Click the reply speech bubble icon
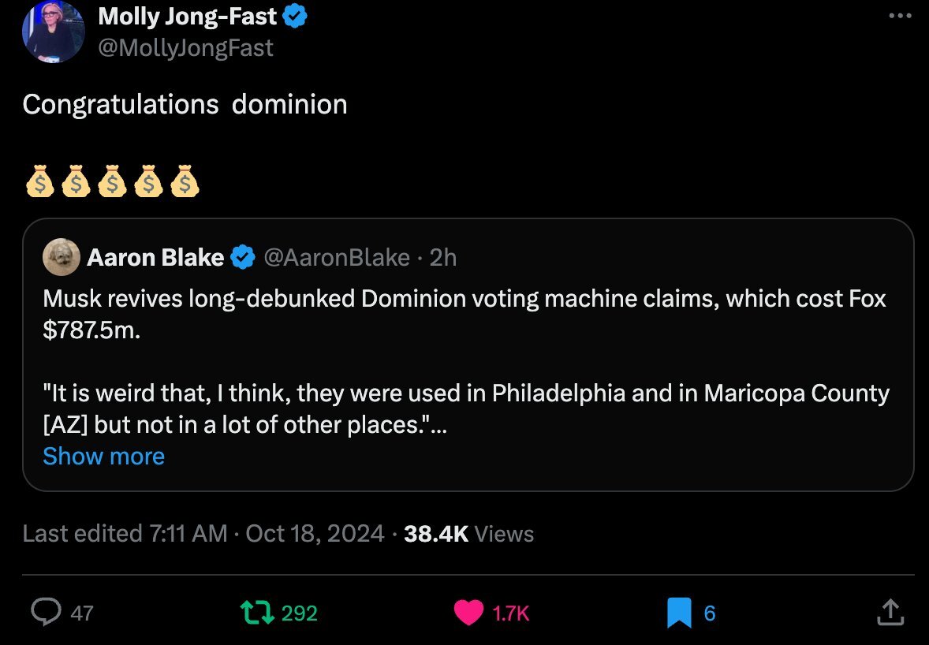929x645 pixels. (x=47, y=612)
